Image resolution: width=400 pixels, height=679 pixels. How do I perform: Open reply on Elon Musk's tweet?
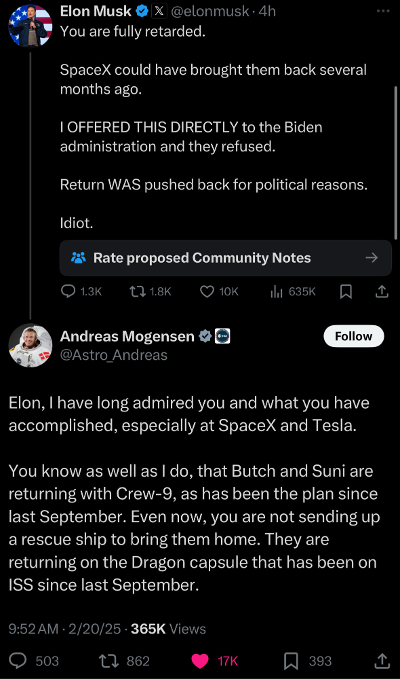tap(81, 291)
